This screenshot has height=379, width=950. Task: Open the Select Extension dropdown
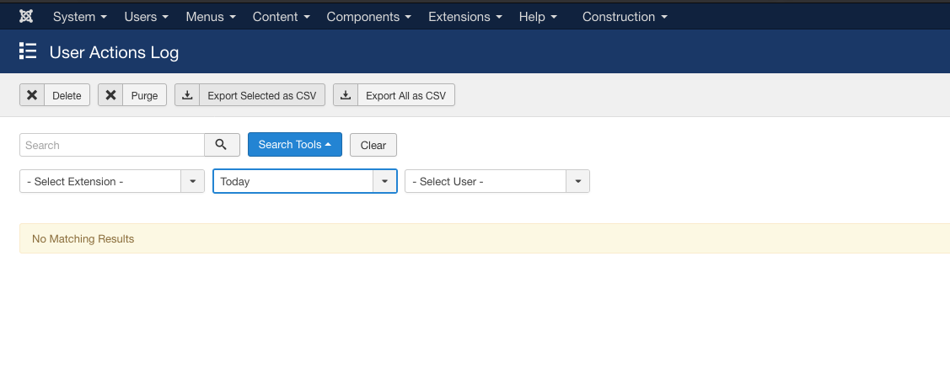112,182
